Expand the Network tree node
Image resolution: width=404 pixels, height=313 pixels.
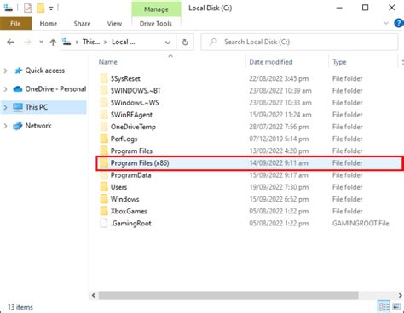click(x=5, y=126)
